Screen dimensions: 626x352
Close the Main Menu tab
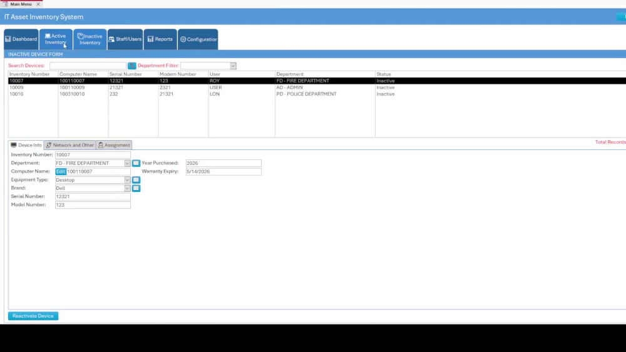click(x=38, y=4)
